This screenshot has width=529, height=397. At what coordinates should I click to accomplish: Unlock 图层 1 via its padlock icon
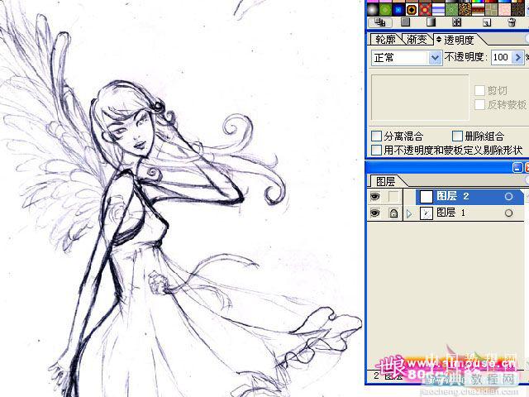393,213
